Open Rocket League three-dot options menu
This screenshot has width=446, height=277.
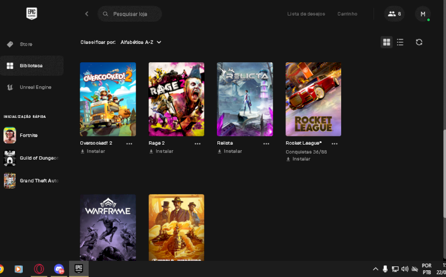coord(334,144)
